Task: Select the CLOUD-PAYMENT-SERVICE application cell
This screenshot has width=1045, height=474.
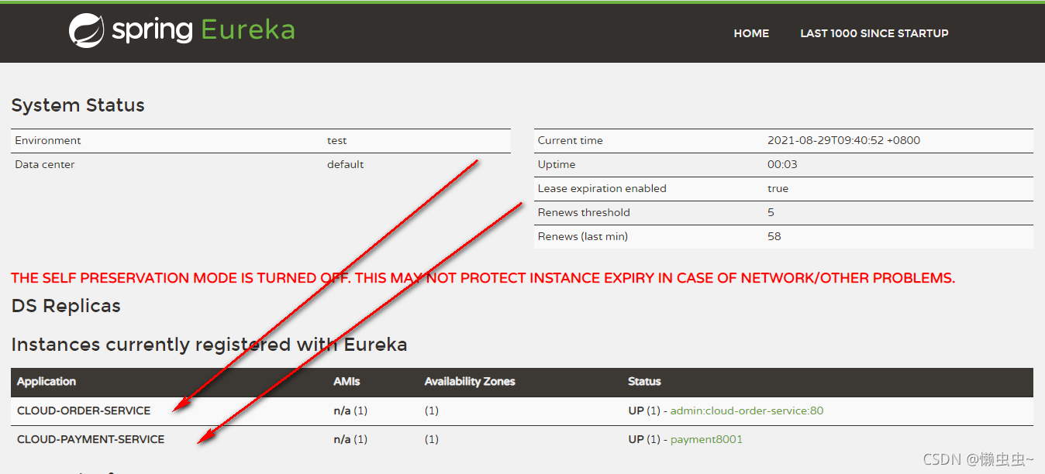Action: (x=91, y=439)
